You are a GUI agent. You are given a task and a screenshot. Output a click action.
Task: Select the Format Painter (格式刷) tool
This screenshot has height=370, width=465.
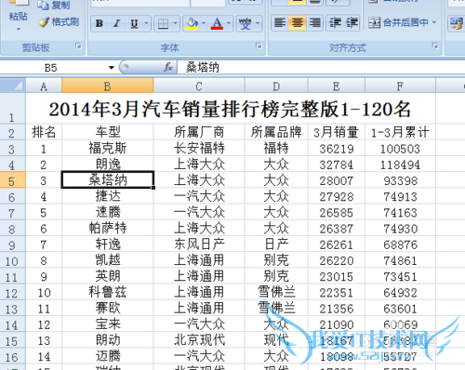pyautogui.click(x=59, y=22)
